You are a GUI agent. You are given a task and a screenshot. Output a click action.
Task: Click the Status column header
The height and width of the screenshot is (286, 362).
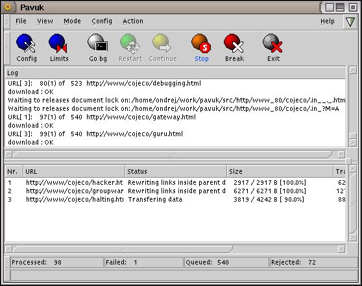click(x=176, y=171)
